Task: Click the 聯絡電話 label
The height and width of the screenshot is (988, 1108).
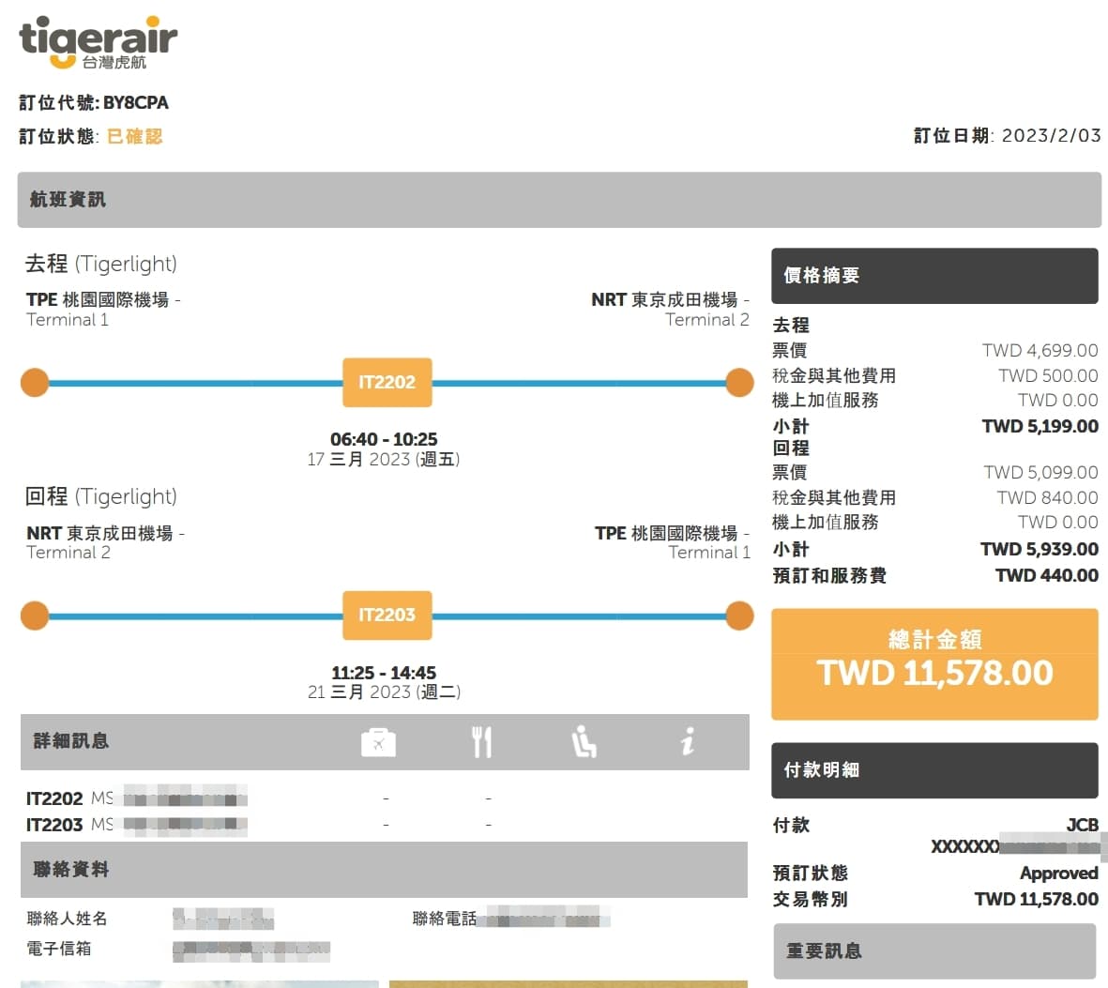Action: pyautogui.click(x=445, y=918)
